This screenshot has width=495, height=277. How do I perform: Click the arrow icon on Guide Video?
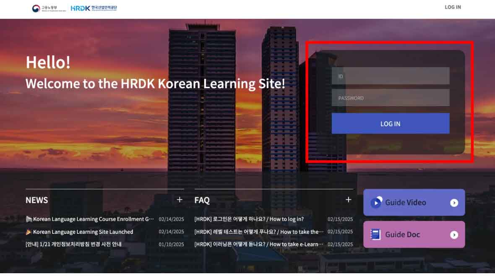(x=454, y=203)
